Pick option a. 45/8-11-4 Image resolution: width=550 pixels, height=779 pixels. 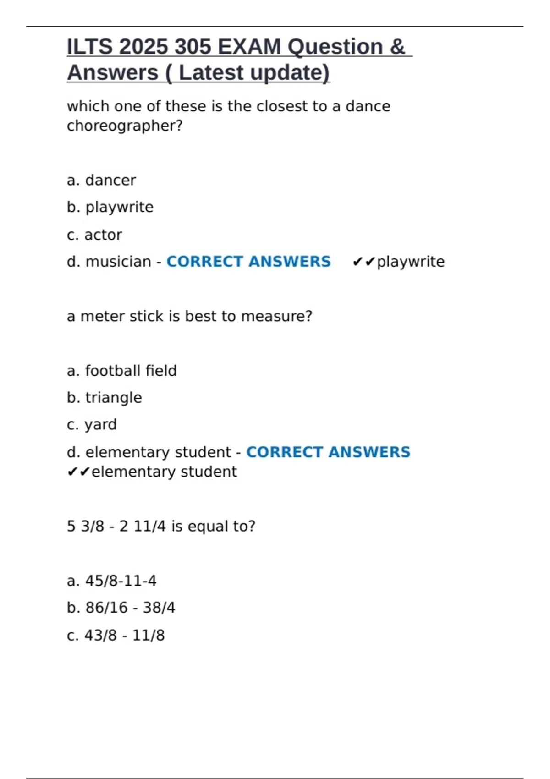click(x=111, y=581)
